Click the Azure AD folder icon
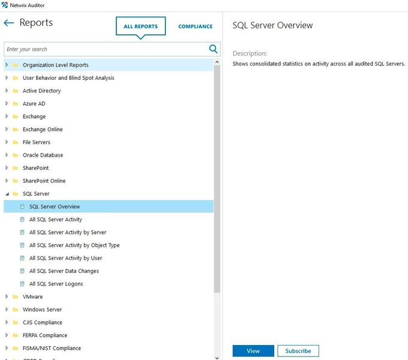 (x=16, y=104)
